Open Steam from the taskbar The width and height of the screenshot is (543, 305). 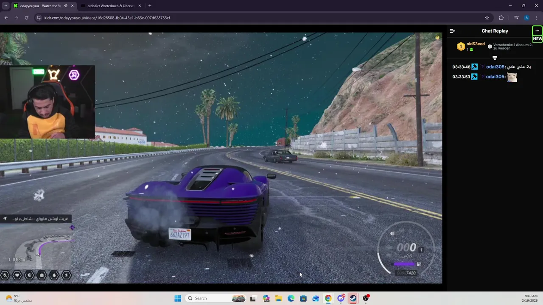[x=353, y=298]
